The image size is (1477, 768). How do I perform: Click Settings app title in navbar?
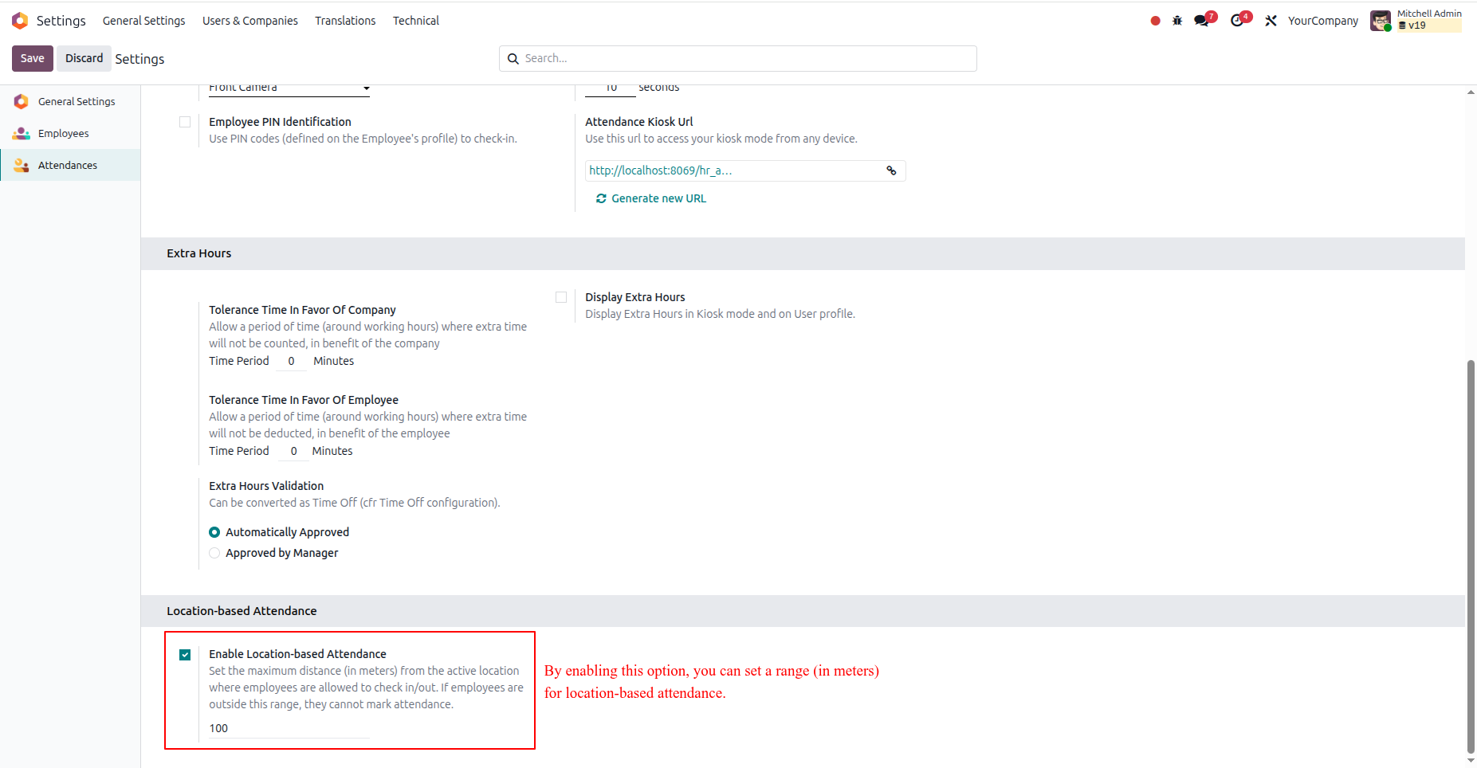pos(61,21)
